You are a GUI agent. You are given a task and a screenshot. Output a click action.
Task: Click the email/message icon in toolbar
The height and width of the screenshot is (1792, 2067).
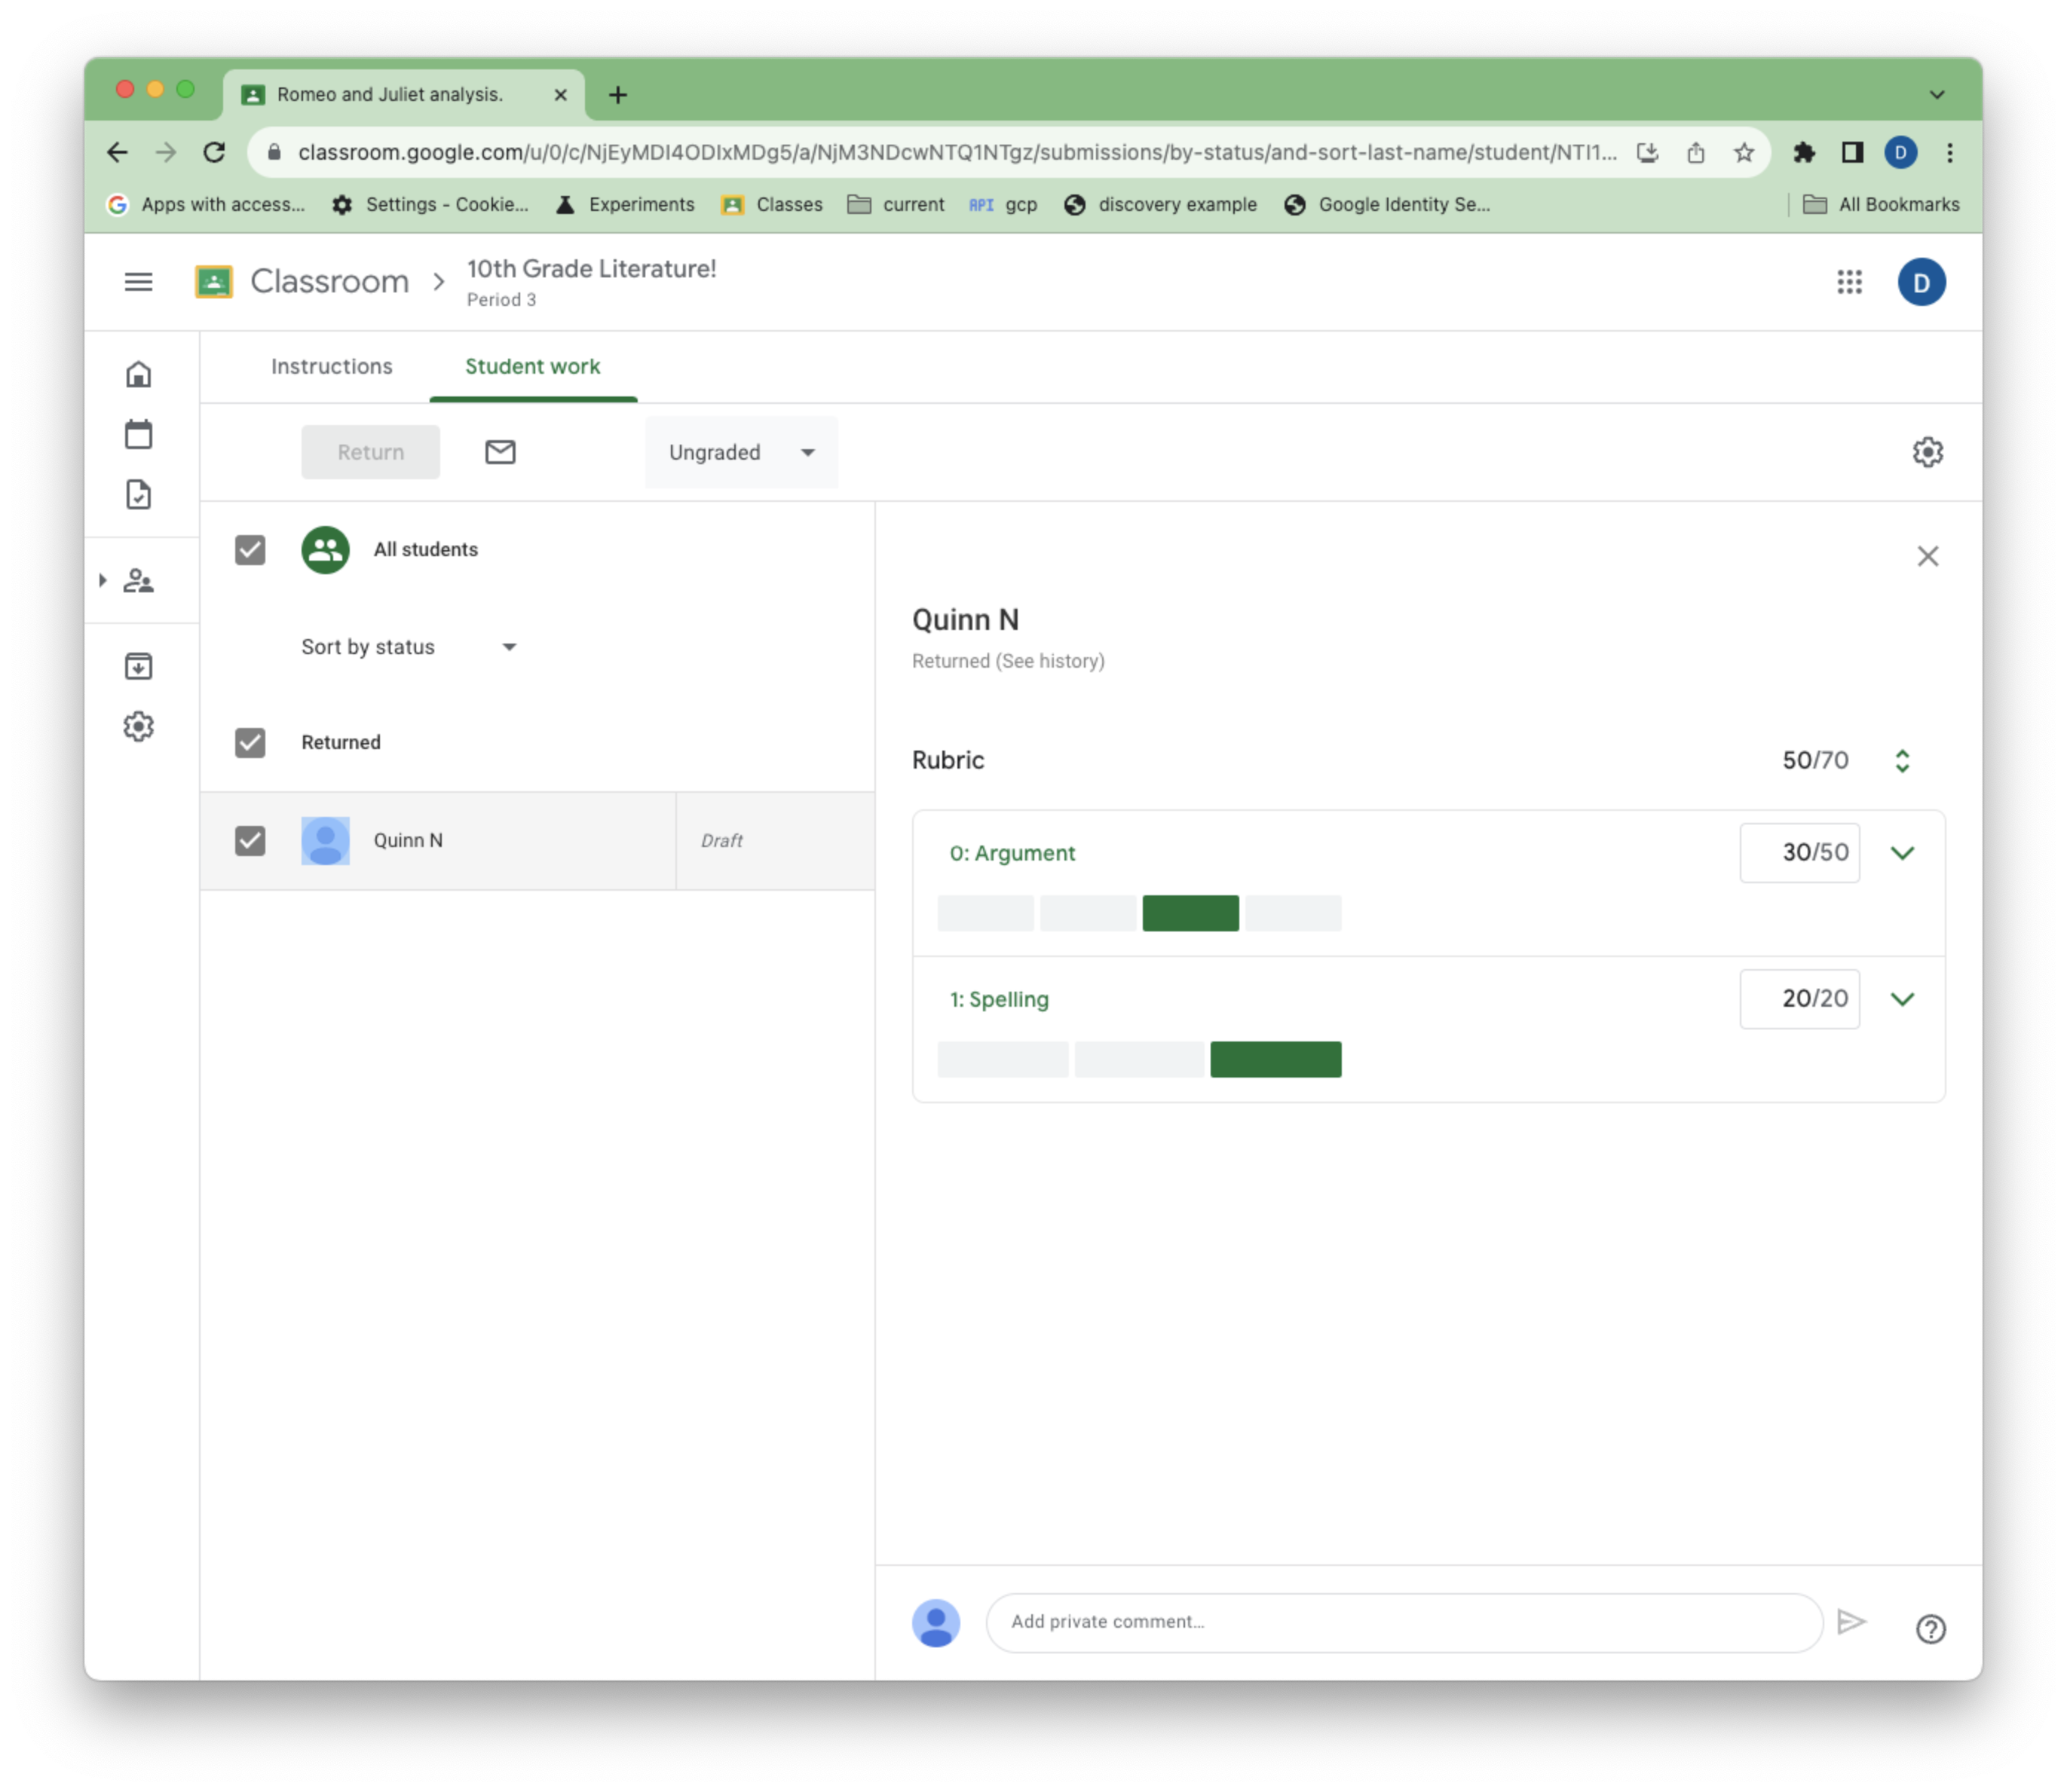pos(498,451)
